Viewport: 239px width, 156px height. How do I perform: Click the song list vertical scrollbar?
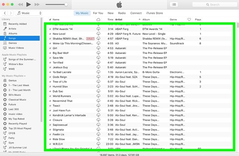(x=238, y=25)
